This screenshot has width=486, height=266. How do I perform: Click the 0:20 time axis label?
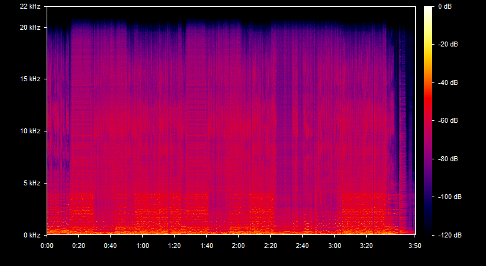point(79,246)
